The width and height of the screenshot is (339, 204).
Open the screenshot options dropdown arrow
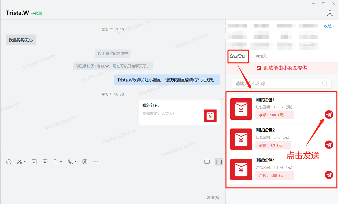tap(25, 162)
